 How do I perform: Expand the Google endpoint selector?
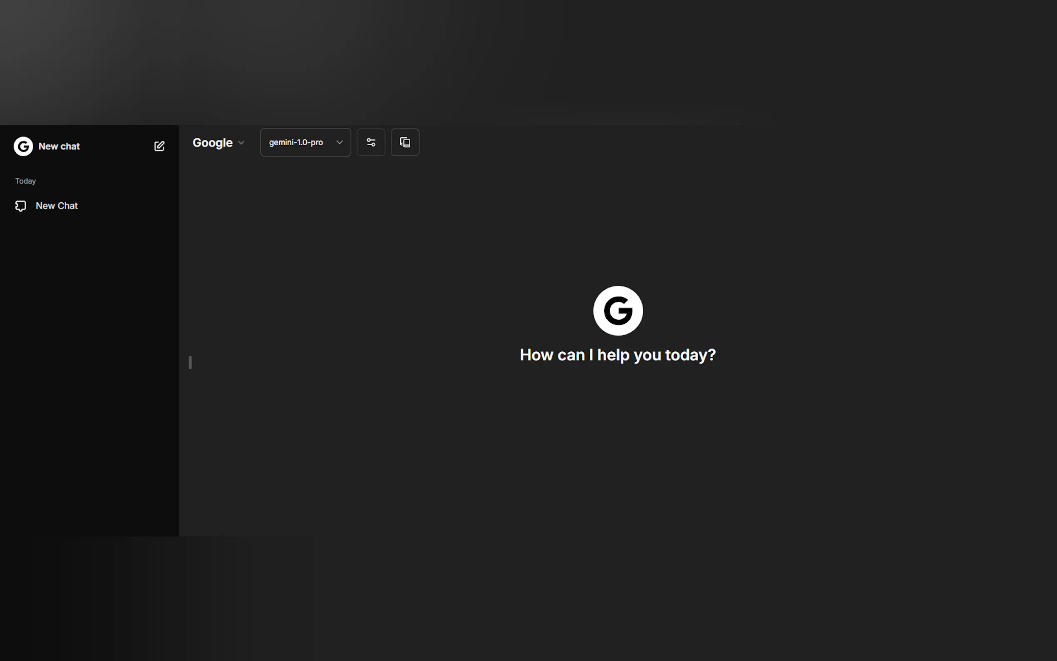click(218, 142)
